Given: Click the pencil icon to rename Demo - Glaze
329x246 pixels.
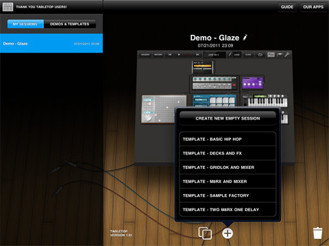Looking at the screenshot, I should click(x=245, y=38).
